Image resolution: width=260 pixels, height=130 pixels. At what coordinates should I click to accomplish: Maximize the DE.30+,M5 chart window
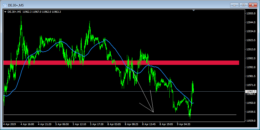[x=243, y=5]
